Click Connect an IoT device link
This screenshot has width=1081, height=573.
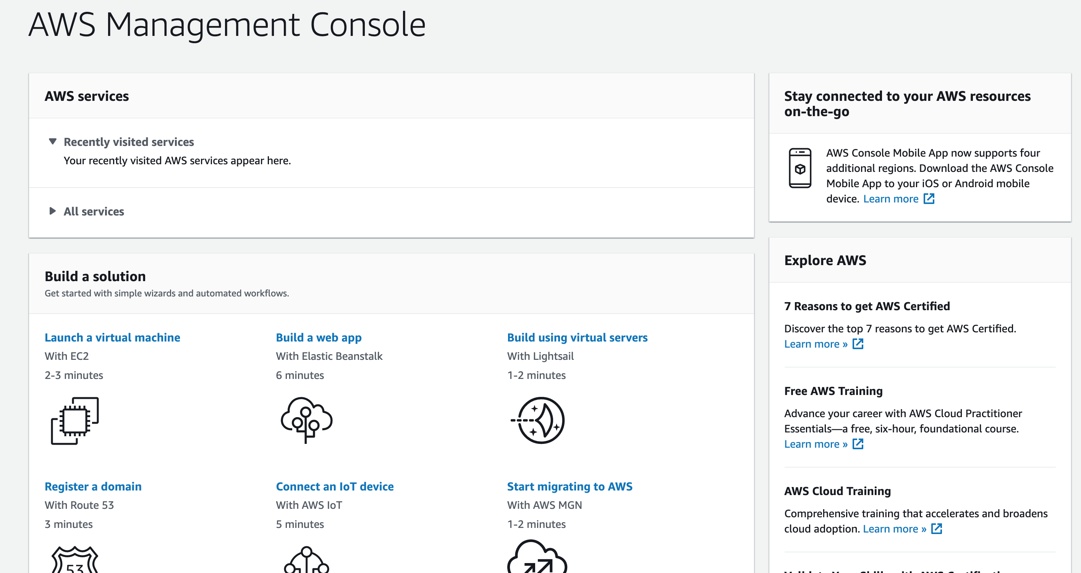point(335,487)
